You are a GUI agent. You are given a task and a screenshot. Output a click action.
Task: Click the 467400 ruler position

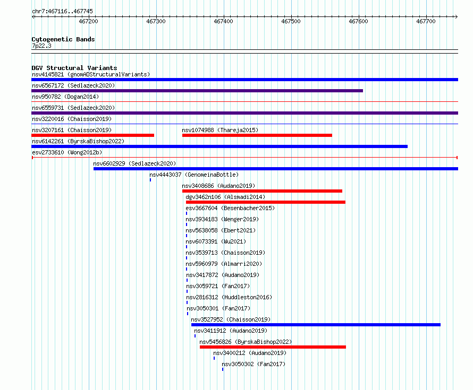[x=223, y=21]
